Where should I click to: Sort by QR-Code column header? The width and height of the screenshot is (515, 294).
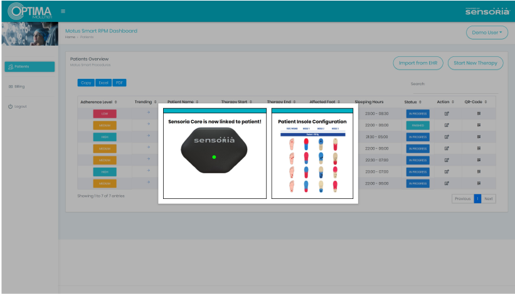point(475,101)
